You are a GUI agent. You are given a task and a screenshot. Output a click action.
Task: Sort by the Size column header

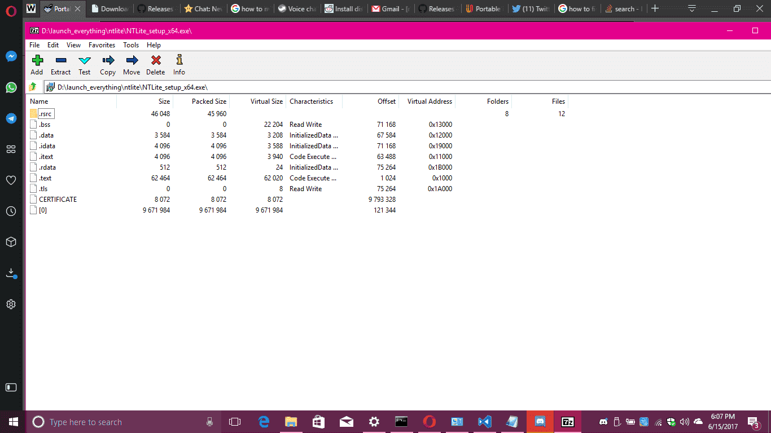point(144,101)
